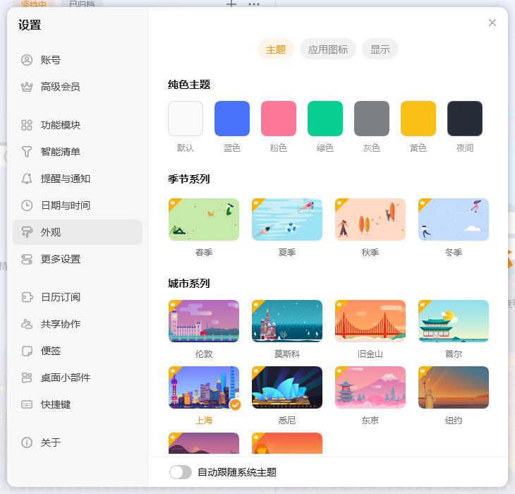
Task: Click the 更多设置 switches icon
Action: point(27,259)
